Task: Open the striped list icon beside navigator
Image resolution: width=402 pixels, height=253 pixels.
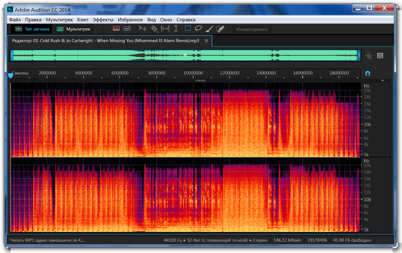Action: (380, 56)
